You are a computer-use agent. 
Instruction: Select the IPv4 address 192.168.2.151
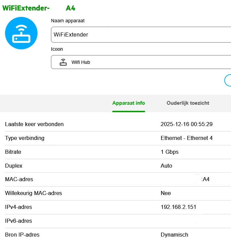[178, 207]
